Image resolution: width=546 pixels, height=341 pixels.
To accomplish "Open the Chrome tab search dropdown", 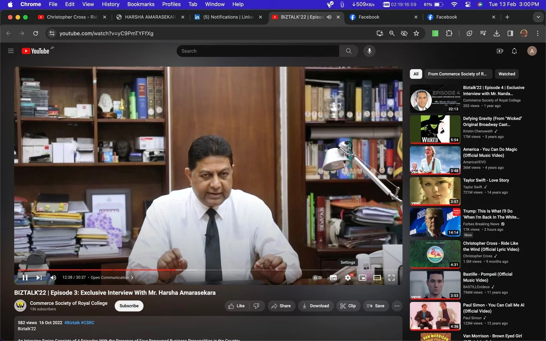I will (x=538, y=17).
